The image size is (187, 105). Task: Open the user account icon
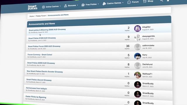168,1
